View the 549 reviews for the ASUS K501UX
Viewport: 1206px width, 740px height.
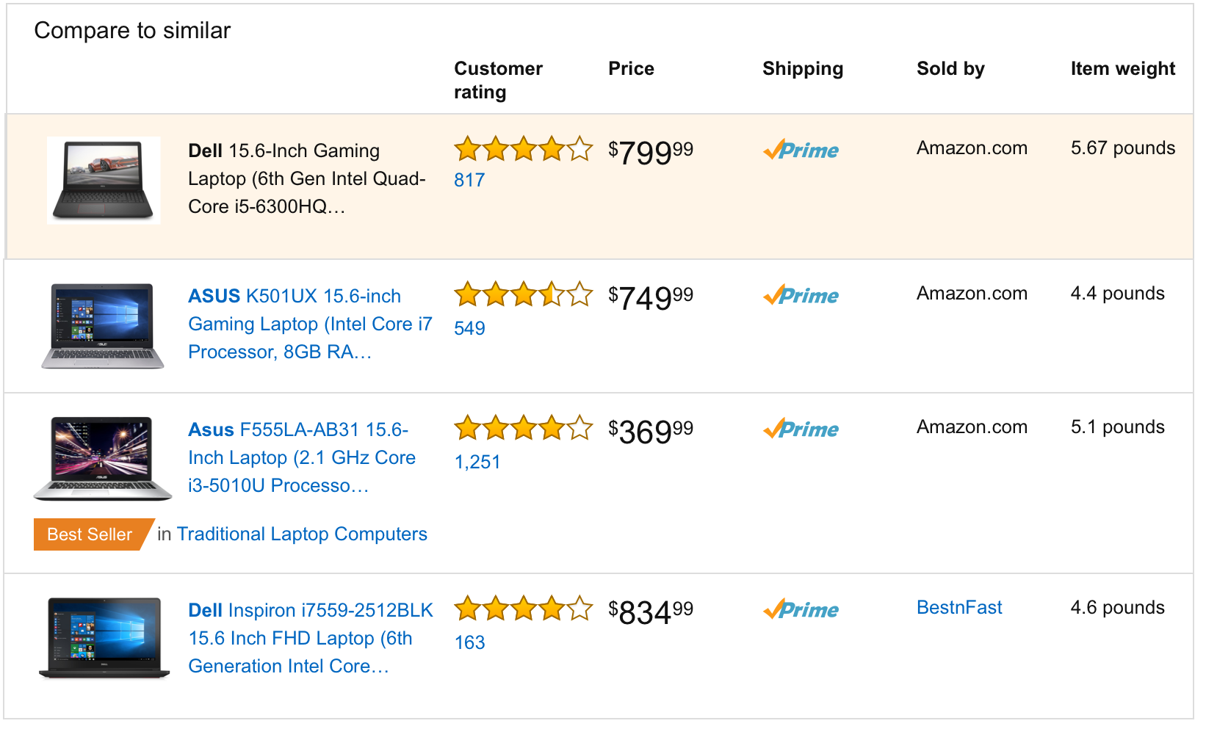[x=469, y=328]
